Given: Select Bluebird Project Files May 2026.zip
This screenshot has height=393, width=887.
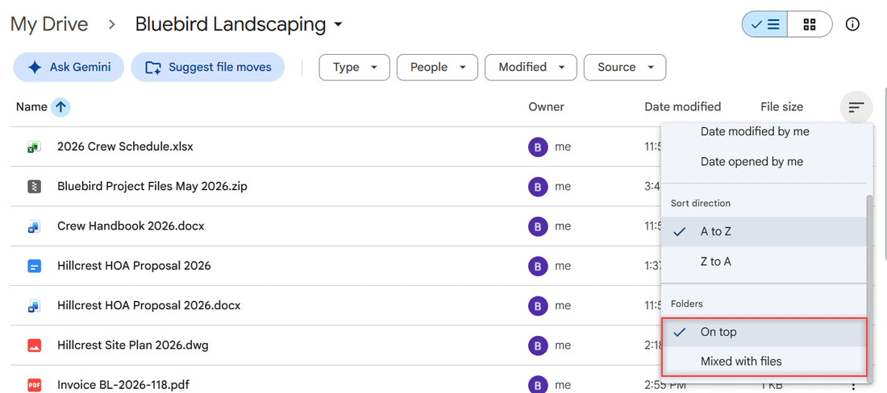Looking at the screenshot, I should tap(152, 186).
